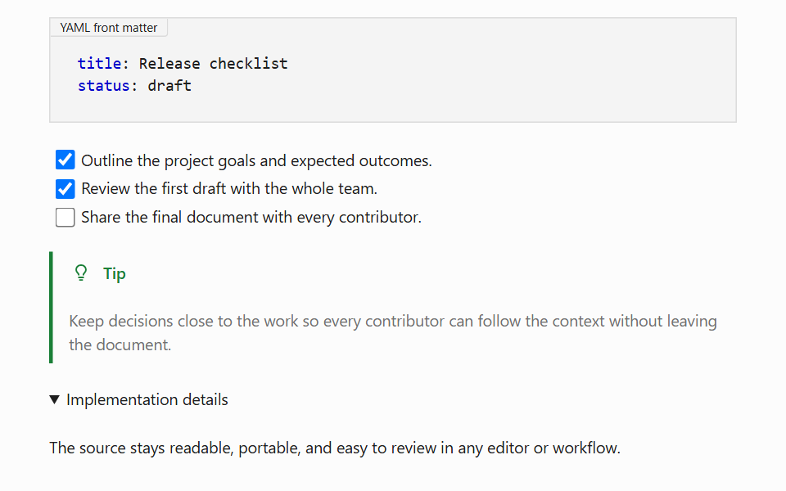Uncheck Review the first draft checkbox
This screenshot has width=786, height=491.
pos(65,189)
